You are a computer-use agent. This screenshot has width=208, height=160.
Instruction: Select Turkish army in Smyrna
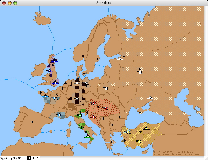(139, 142)
